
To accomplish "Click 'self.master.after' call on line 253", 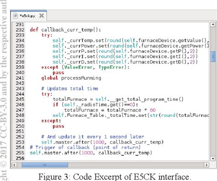I will click(103, 142).
